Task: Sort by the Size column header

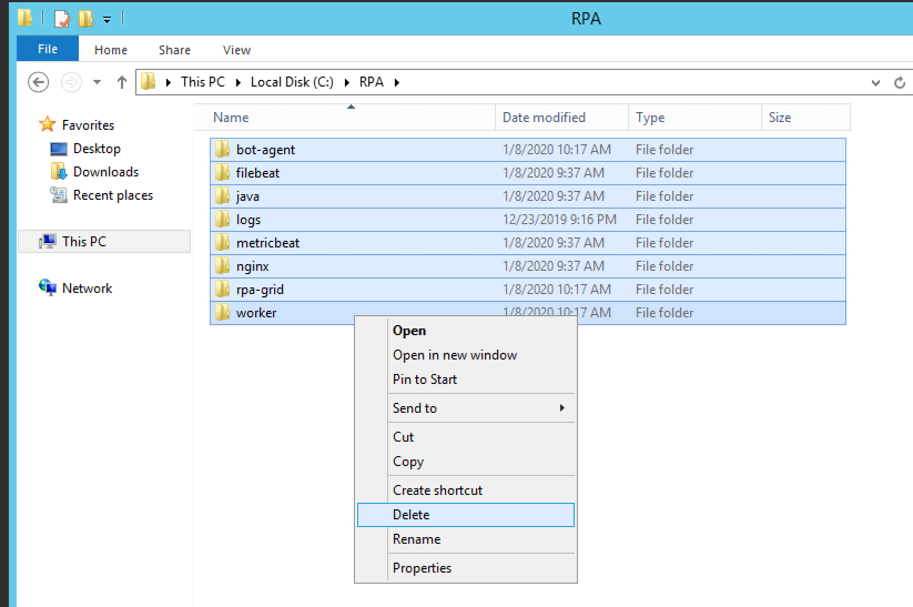Action: [x=806, y=118]
